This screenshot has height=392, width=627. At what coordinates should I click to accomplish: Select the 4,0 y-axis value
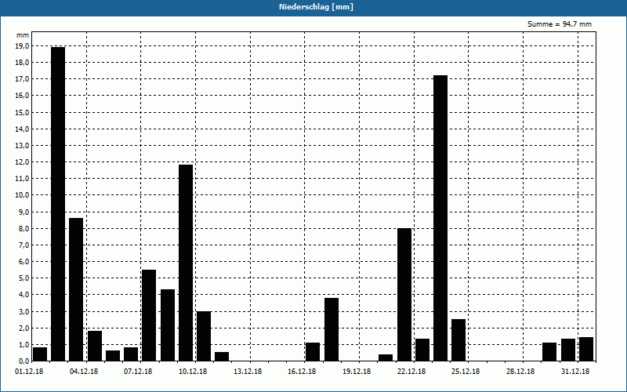click(x=24, y=295)
